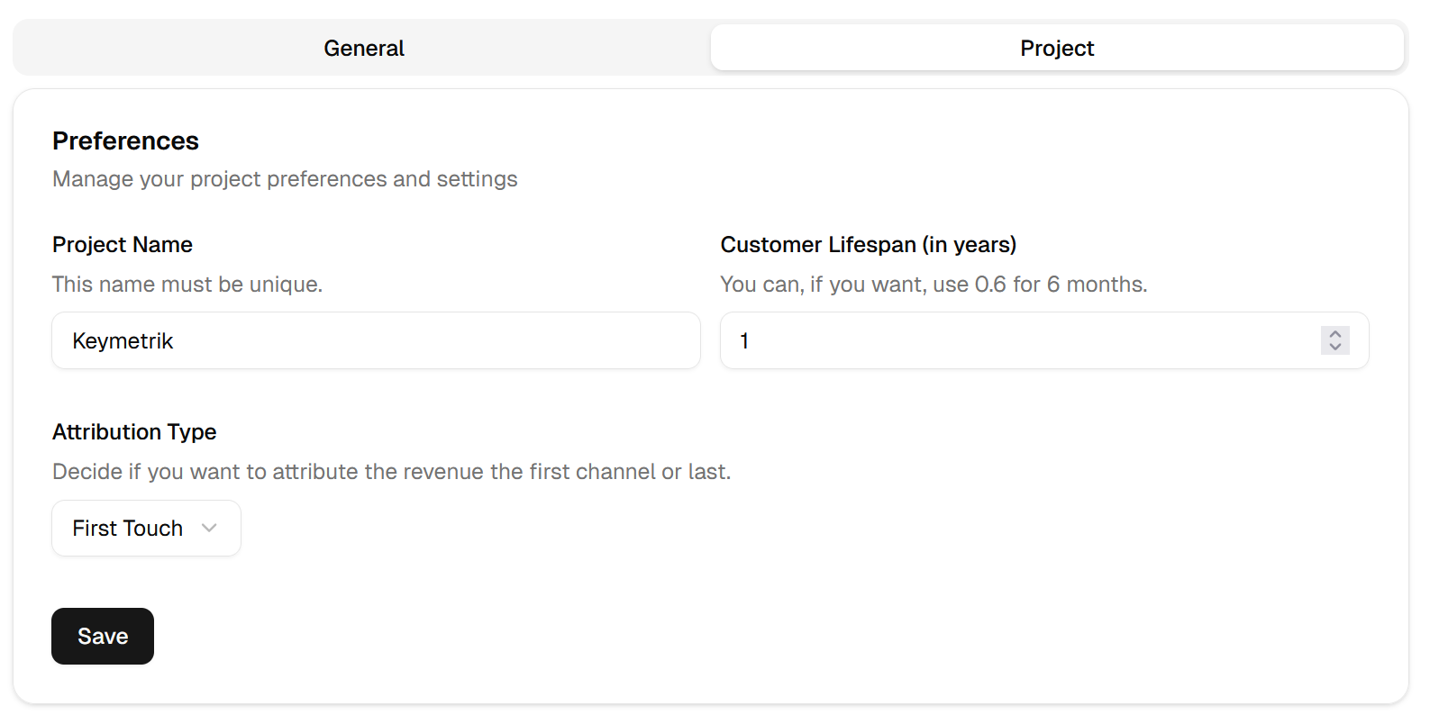Switch to the General tab

coord(363,48)
